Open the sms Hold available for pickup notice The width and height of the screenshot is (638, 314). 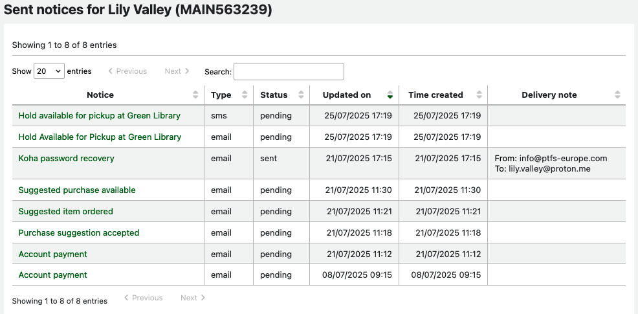click(x=99, y=115)
